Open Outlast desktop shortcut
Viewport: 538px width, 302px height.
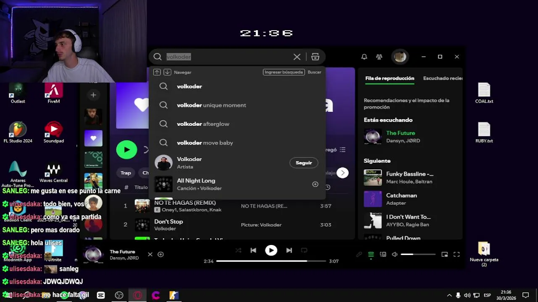click(x=18, y=93)
